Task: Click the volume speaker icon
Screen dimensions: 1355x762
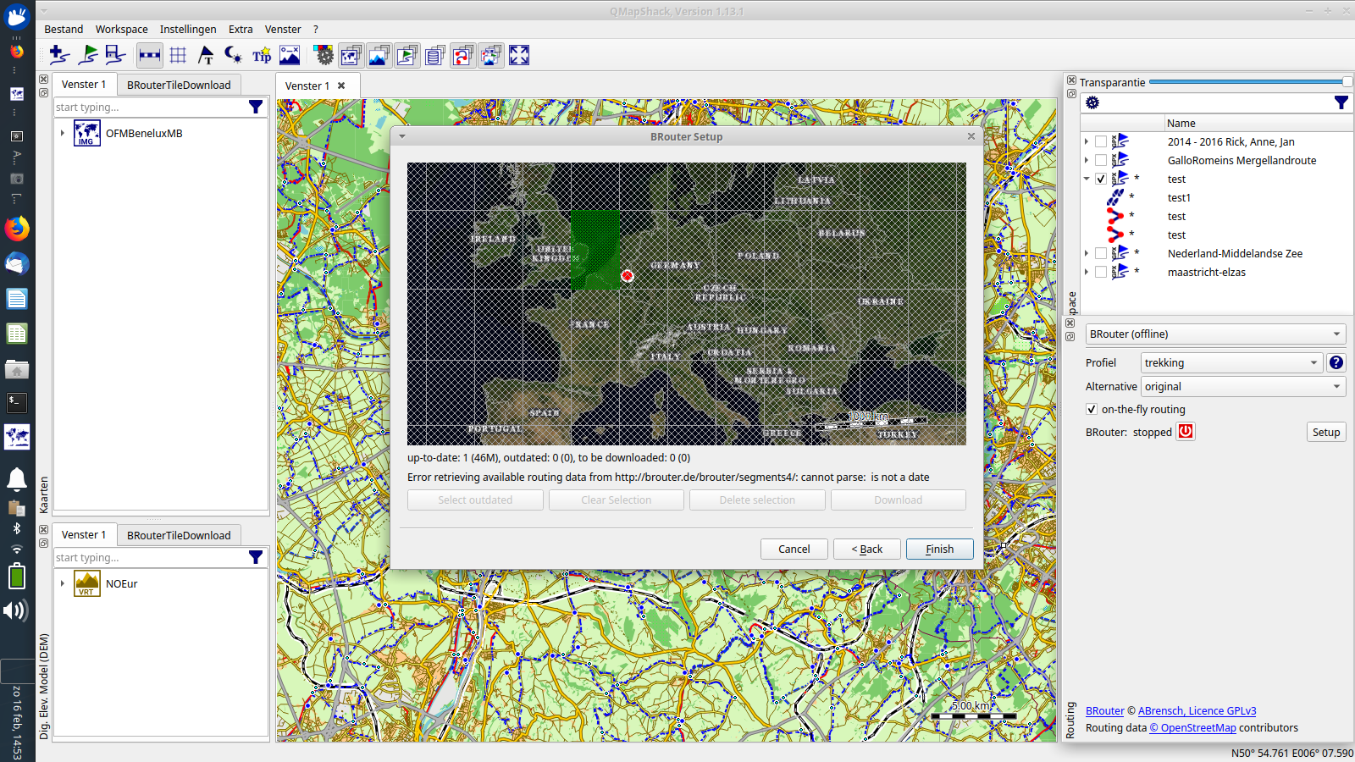Action: [x=17, y=610]
